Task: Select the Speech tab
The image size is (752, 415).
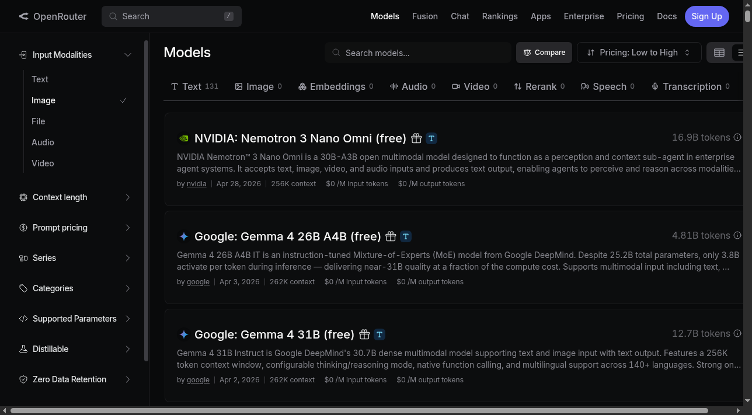Action: tap(608, 86)
